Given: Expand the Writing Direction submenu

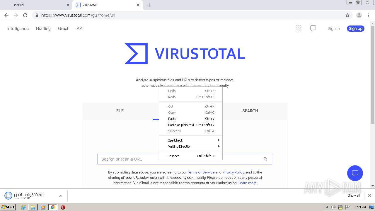Looking at the screenshot, I should point(191,147).
